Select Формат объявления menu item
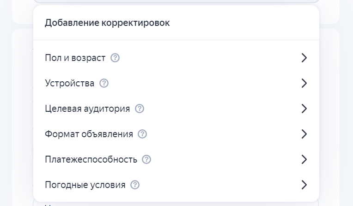Viewport: 353px width, 206px height. click(89, 134)
